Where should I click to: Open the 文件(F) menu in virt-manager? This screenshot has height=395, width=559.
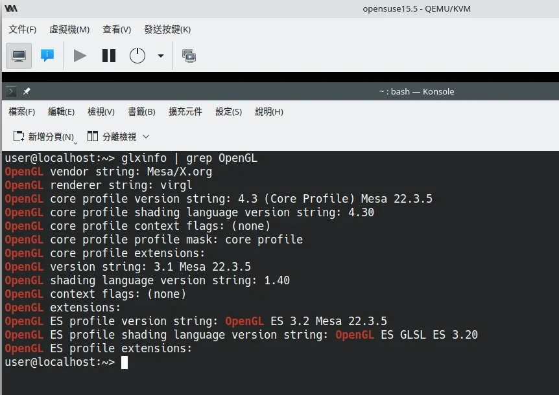[x=23, y=30]
